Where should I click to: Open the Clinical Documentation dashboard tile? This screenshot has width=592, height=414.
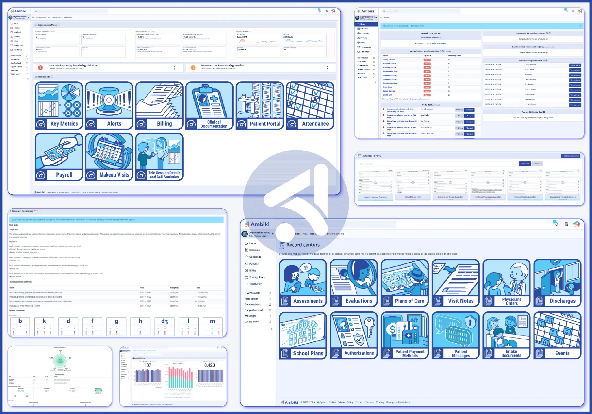tap(209, 106)
